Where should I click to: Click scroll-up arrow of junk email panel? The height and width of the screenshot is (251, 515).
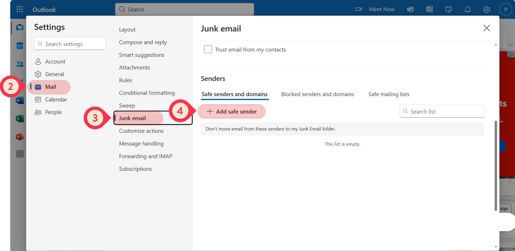(x=496, y=45)
